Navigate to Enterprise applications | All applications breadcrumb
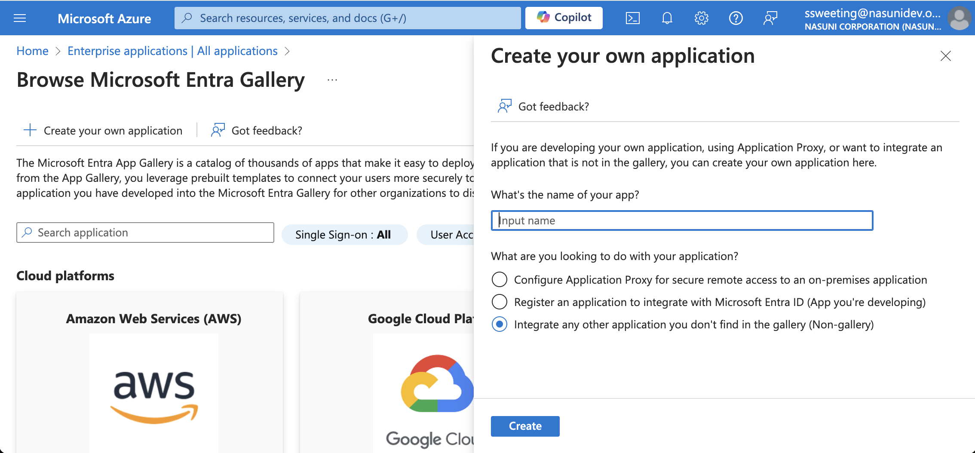 coord(172,51)
